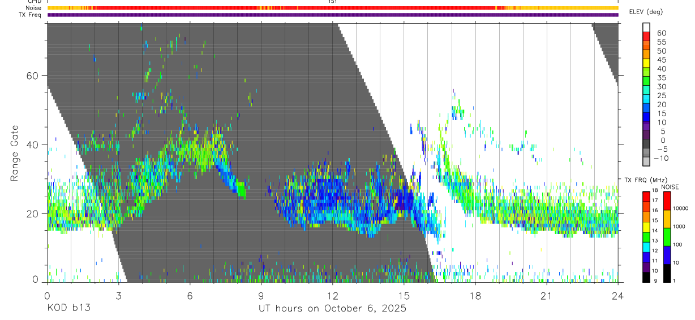
Task: Click the 'NOISE' legend title on right
Action: (x=670, y=187)
